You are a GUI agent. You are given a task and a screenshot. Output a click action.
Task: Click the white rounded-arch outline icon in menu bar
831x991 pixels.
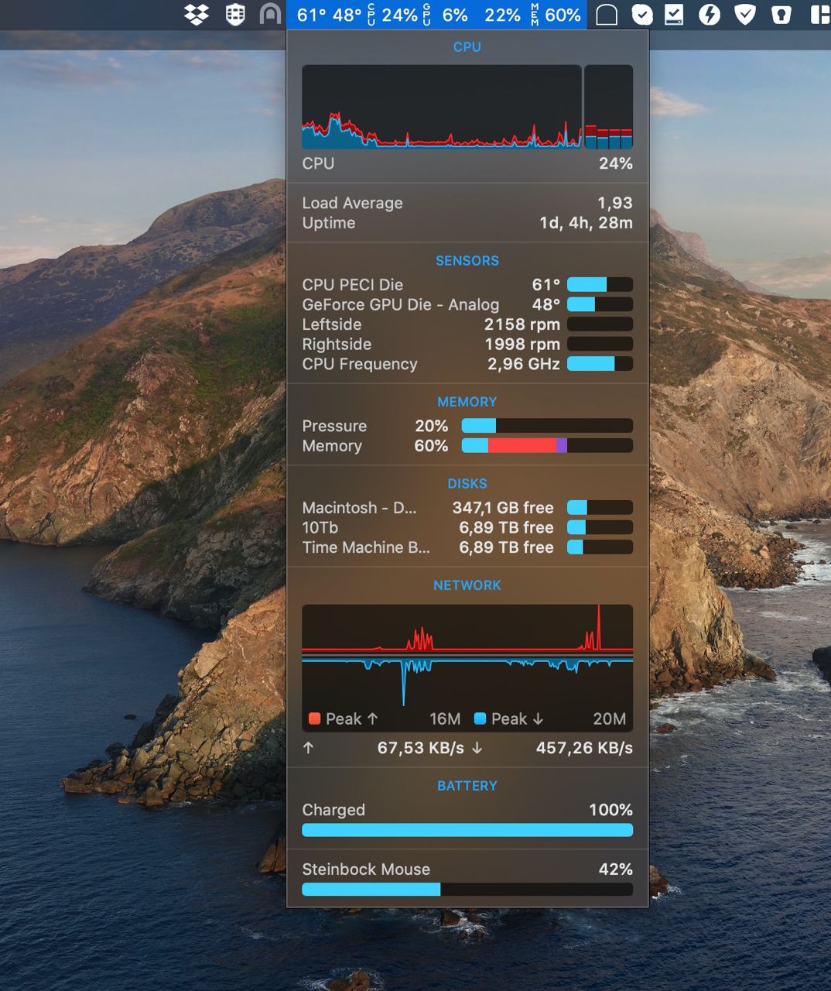607,15
